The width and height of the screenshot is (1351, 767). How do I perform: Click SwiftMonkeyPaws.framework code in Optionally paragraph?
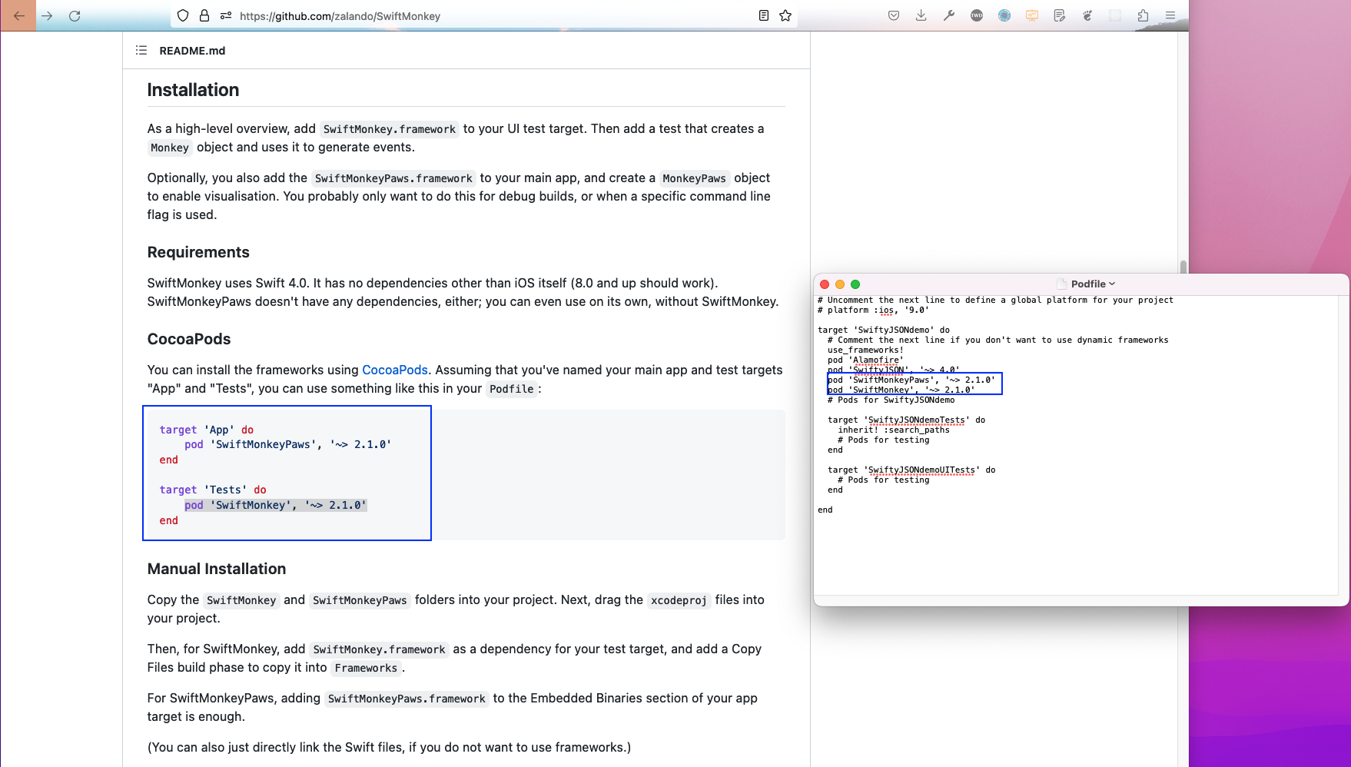tap(393, 178)
